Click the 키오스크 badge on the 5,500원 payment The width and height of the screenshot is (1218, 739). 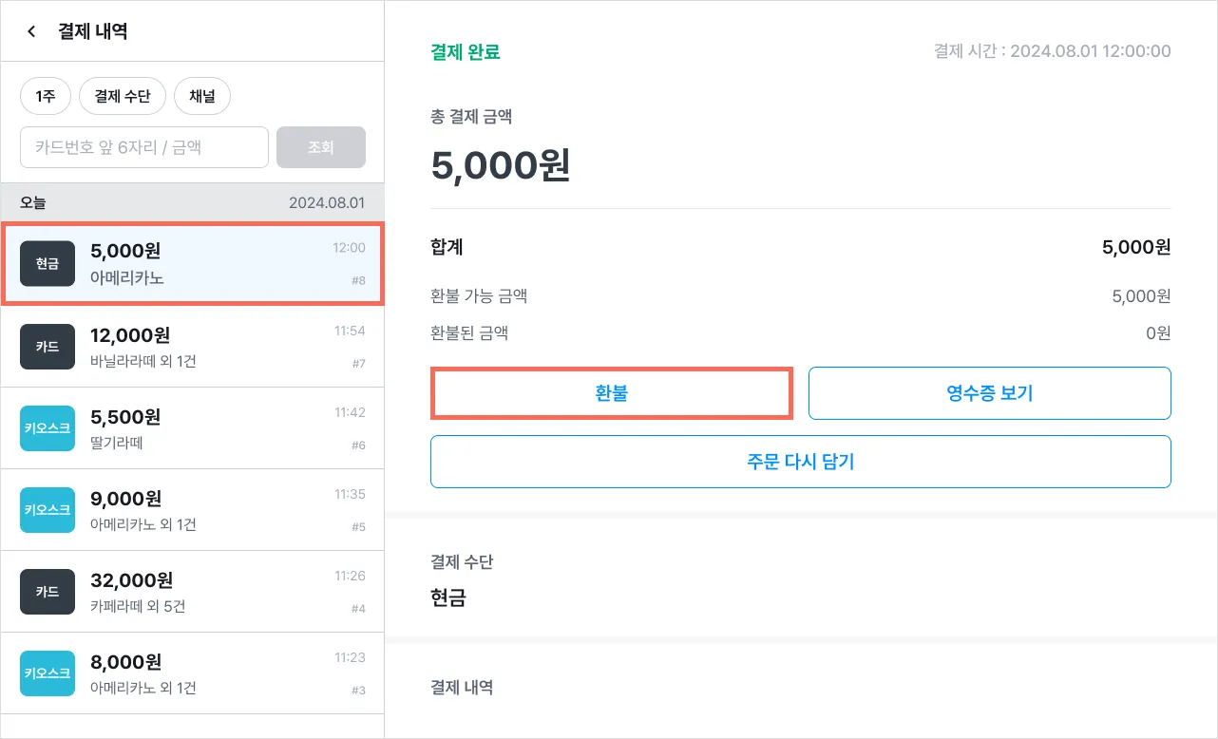pyautogui.click(x=48, y=428)
